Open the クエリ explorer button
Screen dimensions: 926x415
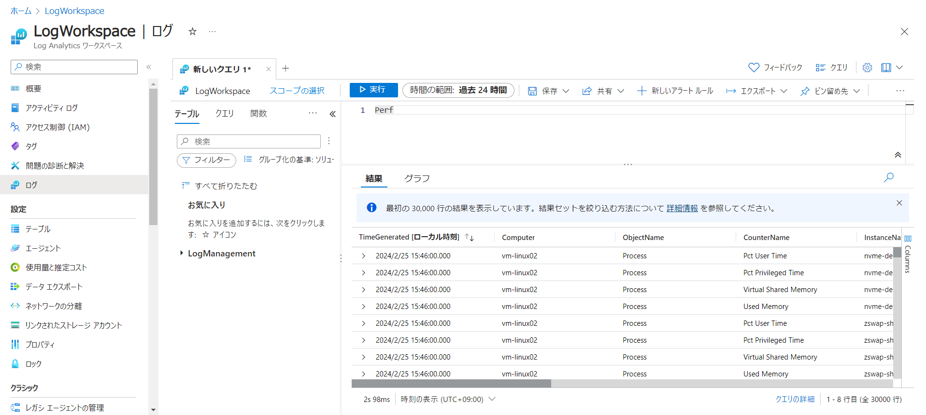[x=831, y=67]
